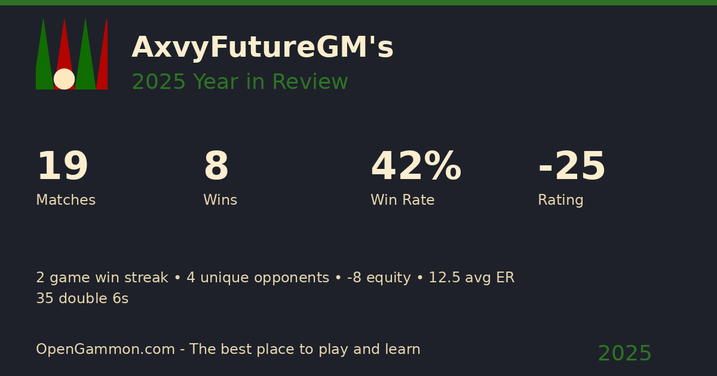
Task: Click the Wins label
Action: coord(220,201)
